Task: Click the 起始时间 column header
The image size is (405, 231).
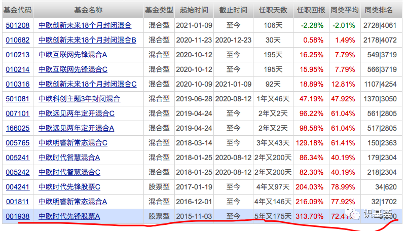Action: [194, 10]
